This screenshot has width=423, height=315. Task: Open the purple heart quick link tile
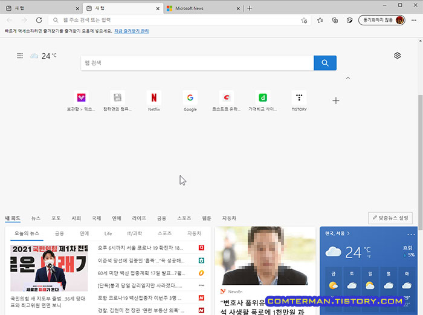[81, 101]
